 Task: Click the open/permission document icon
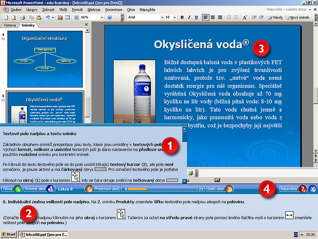pyautogui.click(x=14, y=17)
